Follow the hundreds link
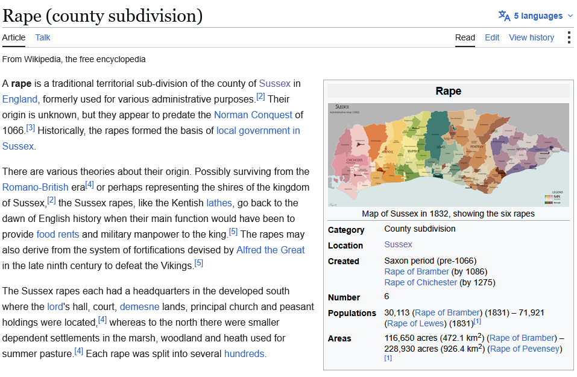This screenshot has height=377, width=577. [x=244, y=354]
